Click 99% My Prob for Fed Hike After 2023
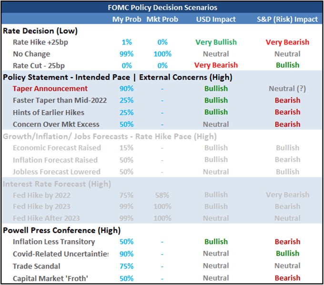The width and height of the screenshot is (324, 285). [126, 218]
